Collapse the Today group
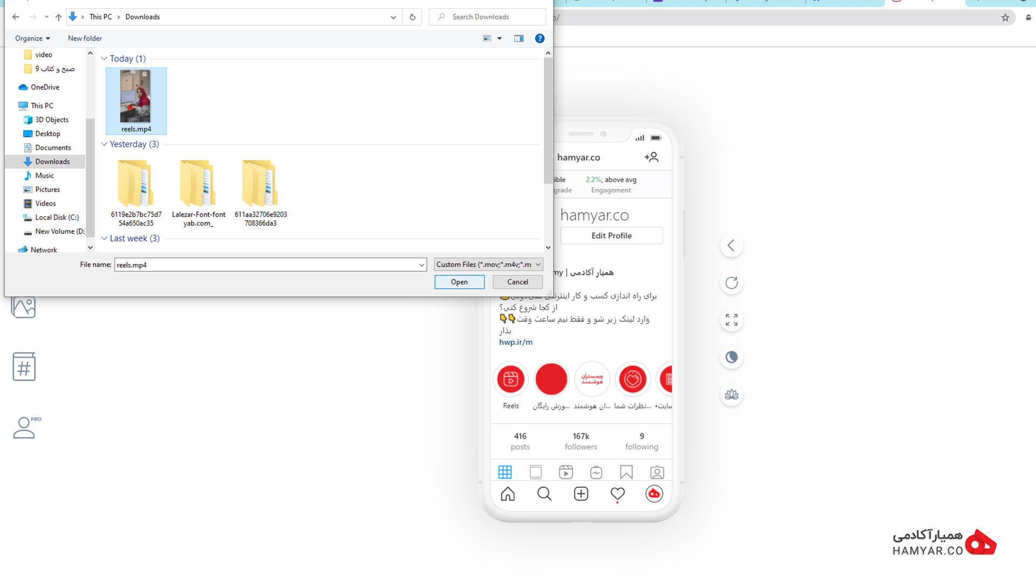The width and height of the screenshot is (1036, 583). click(104, 58)
